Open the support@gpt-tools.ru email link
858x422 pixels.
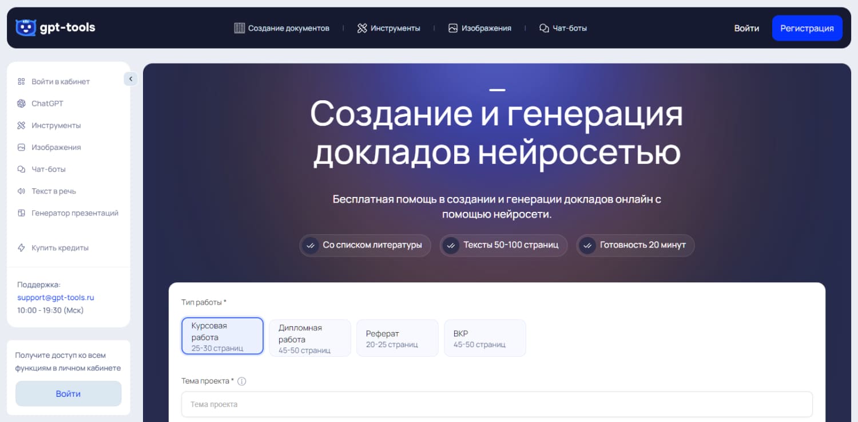tap(55, 297)
